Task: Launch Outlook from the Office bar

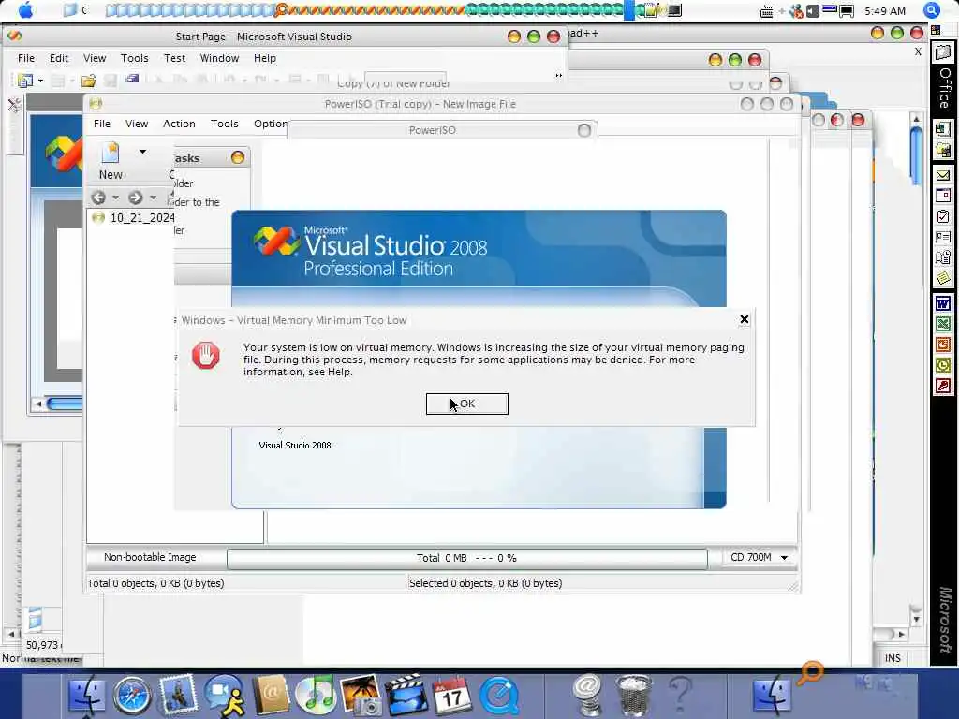Action: pyautogui.click(x=943, y=366)
